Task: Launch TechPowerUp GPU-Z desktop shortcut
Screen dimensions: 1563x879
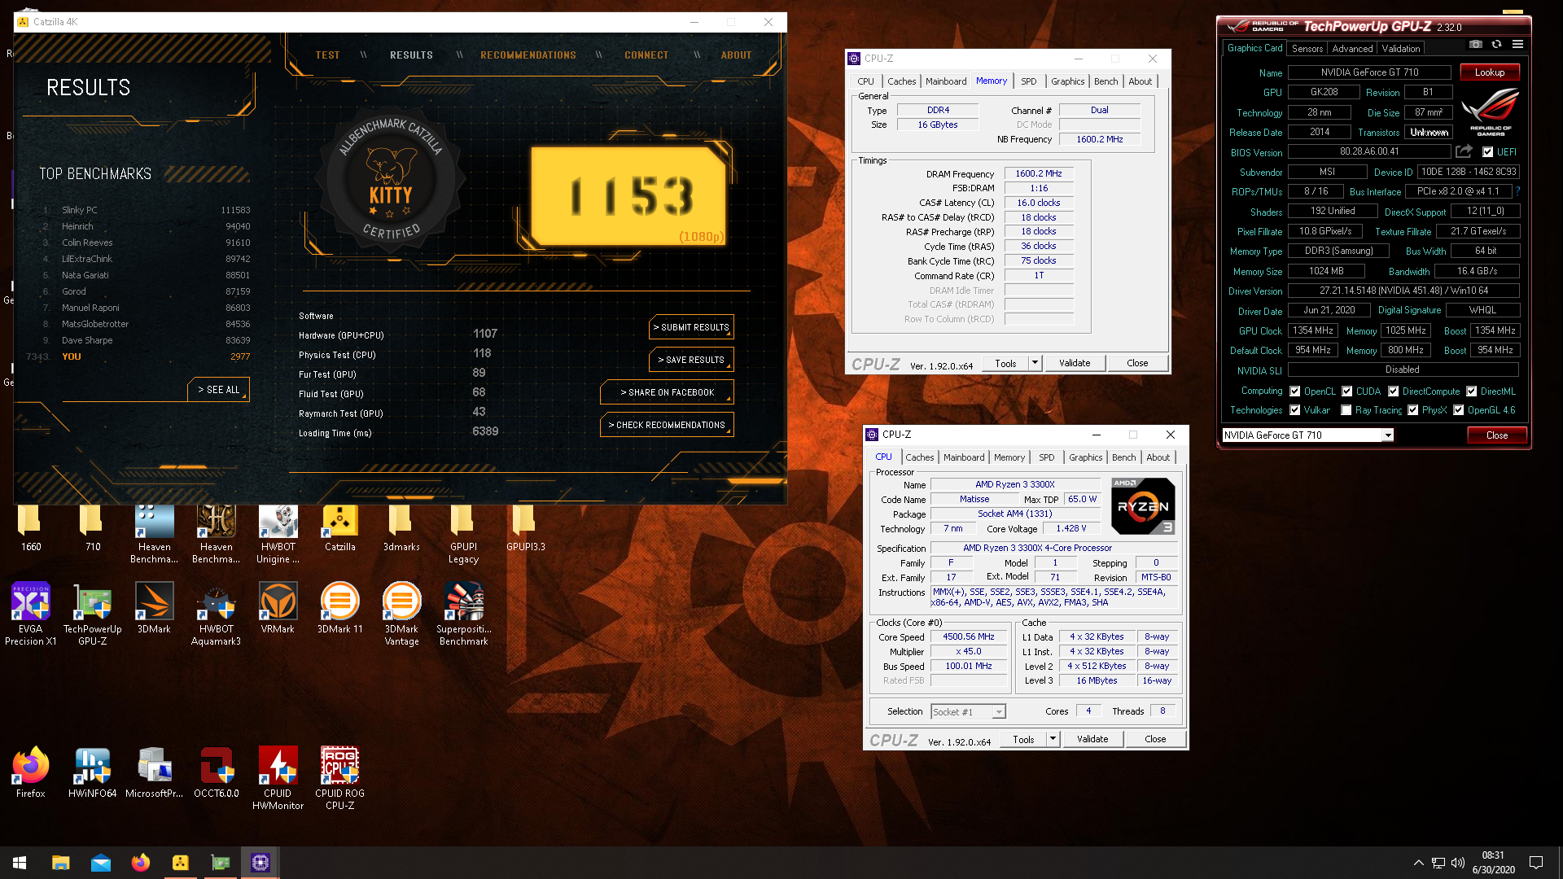Action: [93, 614]
